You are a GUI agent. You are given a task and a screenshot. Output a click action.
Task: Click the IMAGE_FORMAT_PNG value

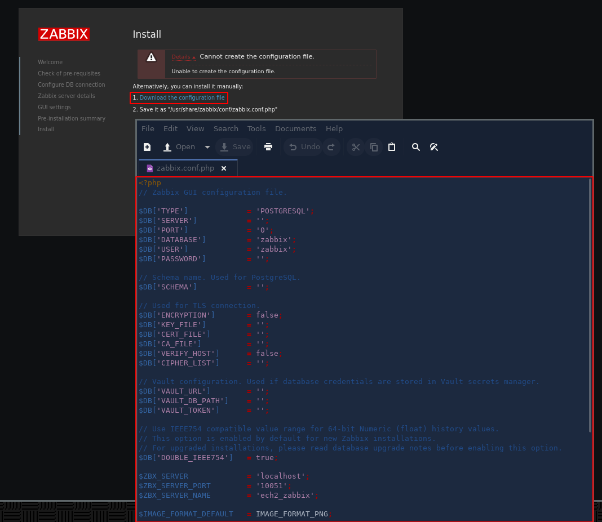point(292,514)
